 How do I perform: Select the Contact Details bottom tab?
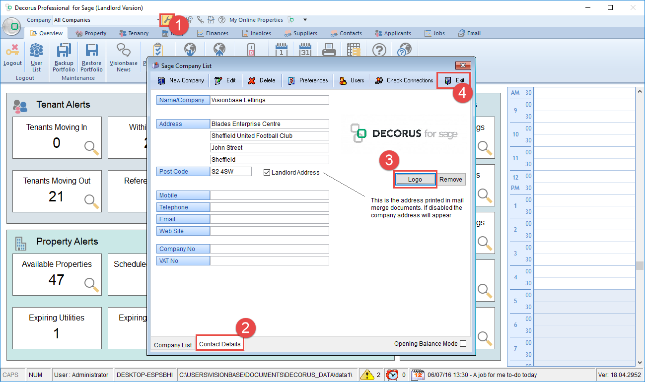(219, 344)
